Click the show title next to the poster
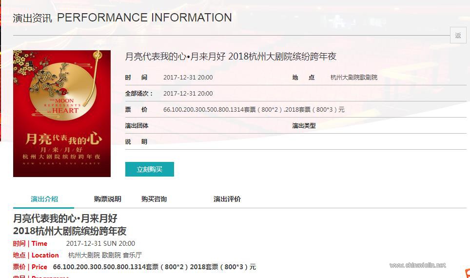This screenshot has height=278, width=470. tap(231, 57)
